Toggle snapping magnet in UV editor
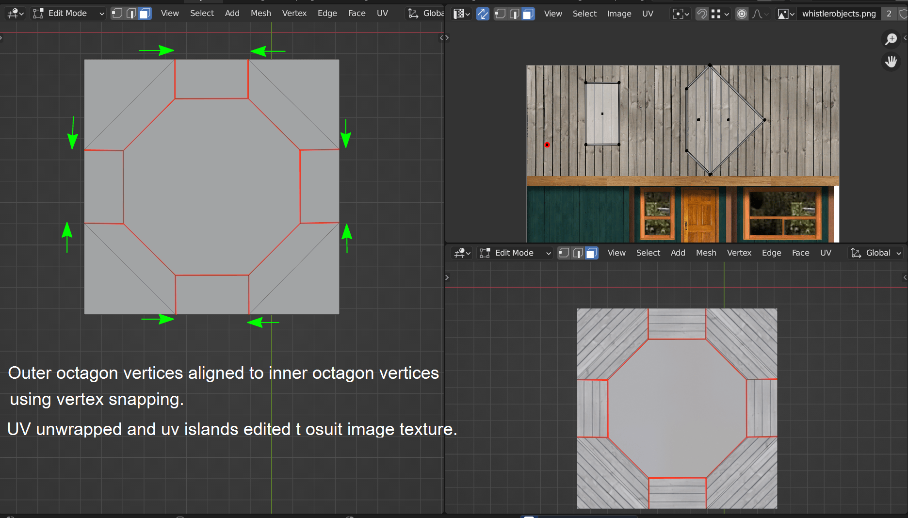The height and width of the screenshot is (518, 908). [x=702, y=14]
